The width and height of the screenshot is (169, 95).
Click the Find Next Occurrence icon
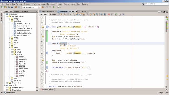tap(80, 14)
